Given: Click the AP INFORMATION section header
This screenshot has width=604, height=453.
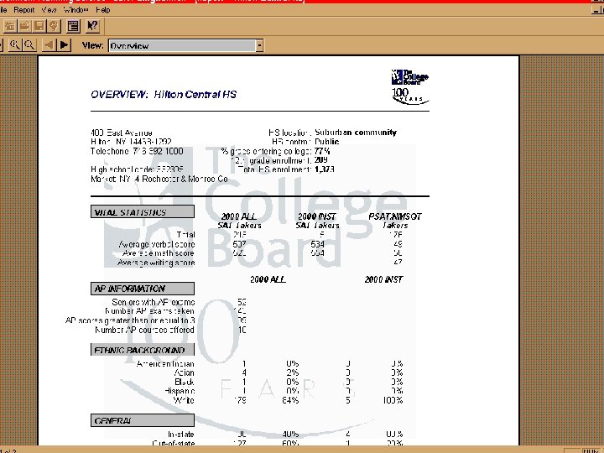Looking at the screenshot, I should 143,289.
